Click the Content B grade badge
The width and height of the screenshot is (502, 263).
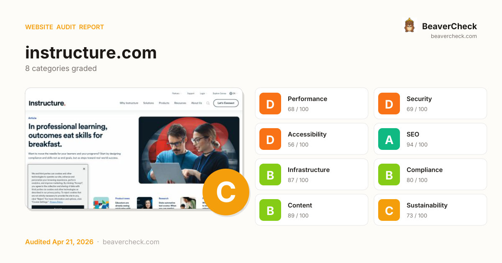point(270,210)
